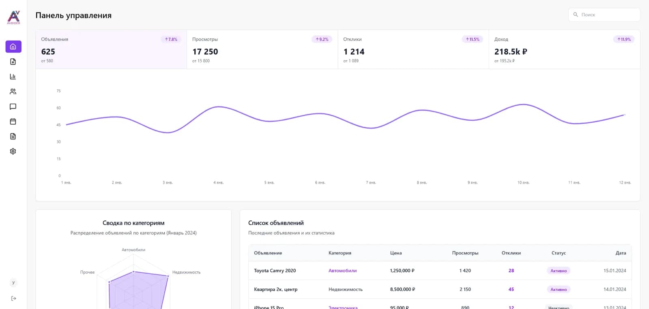Click the Активно status badge for Квартира 2к

(559, 290)
